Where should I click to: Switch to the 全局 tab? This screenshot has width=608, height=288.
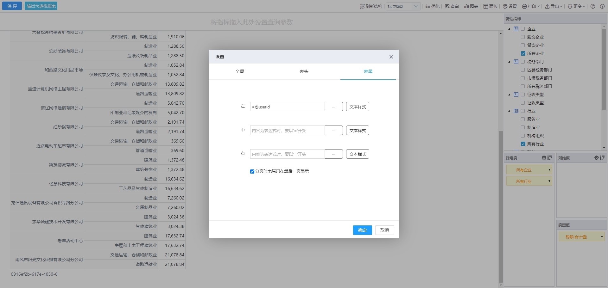point(240,71)
